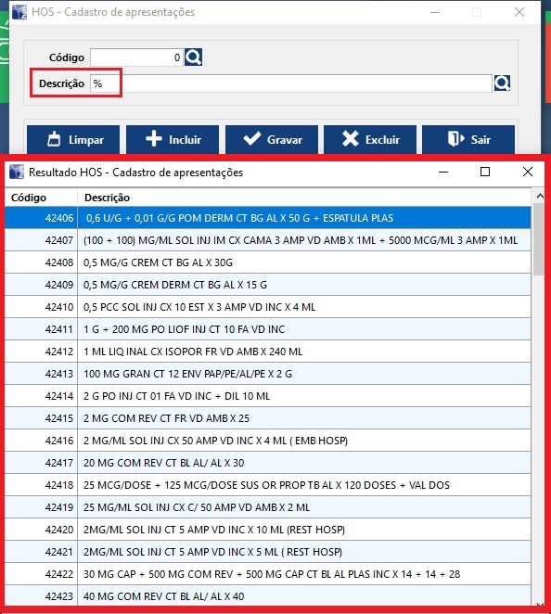Select result row with code 42406
The height and width of the screenshot is (614, 551).
[x=268, y=218]
